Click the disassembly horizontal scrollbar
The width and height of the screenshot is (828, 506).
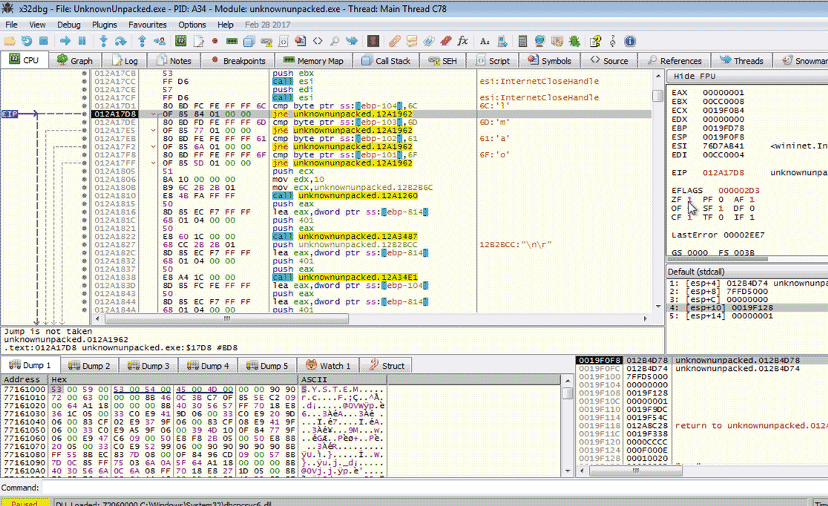(x=226, y=318)
